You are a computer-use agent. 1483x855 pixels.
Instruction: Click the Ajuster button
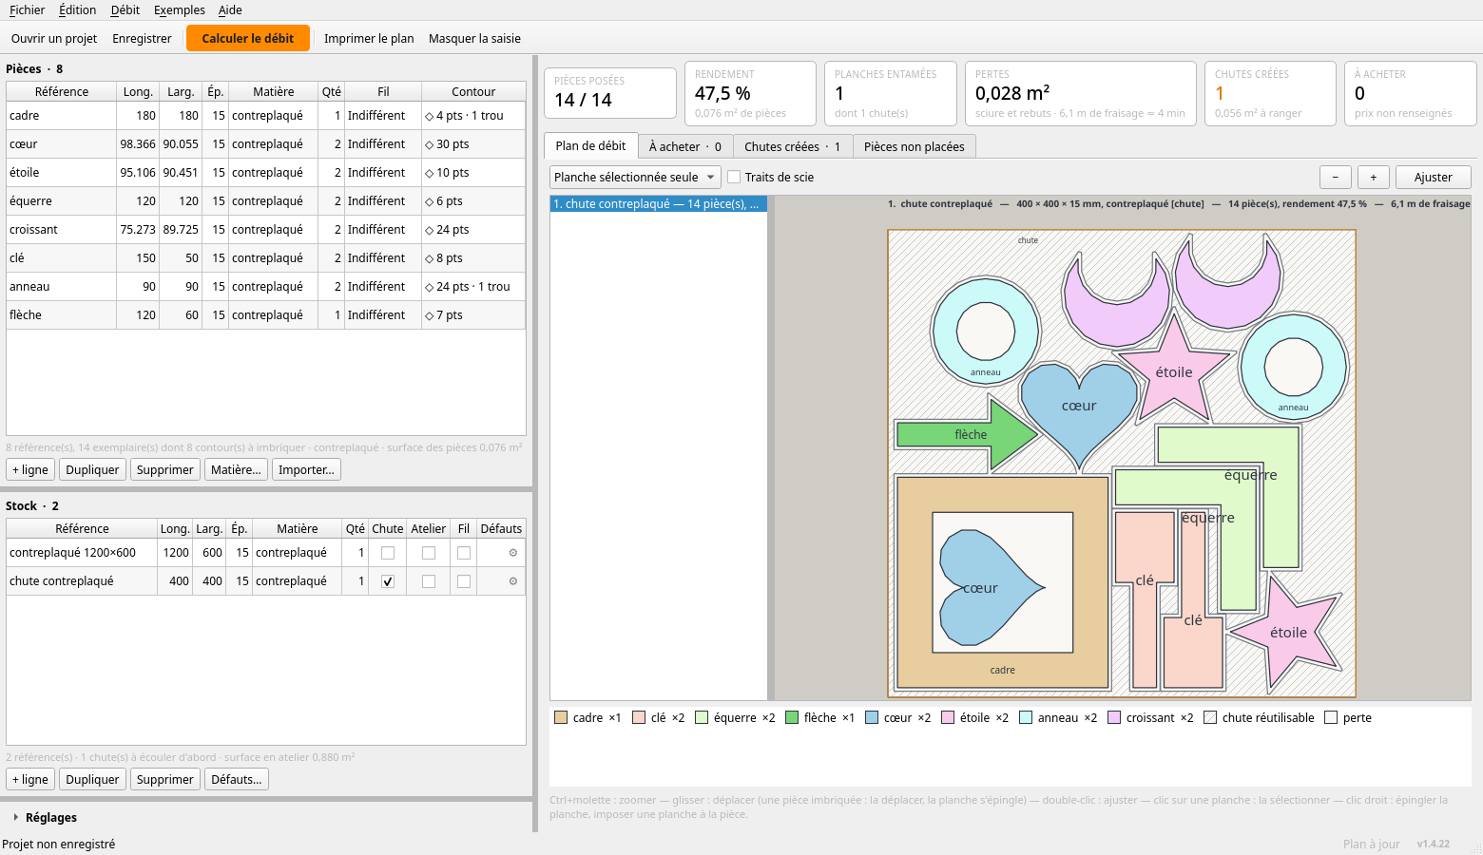(1433, 178)
